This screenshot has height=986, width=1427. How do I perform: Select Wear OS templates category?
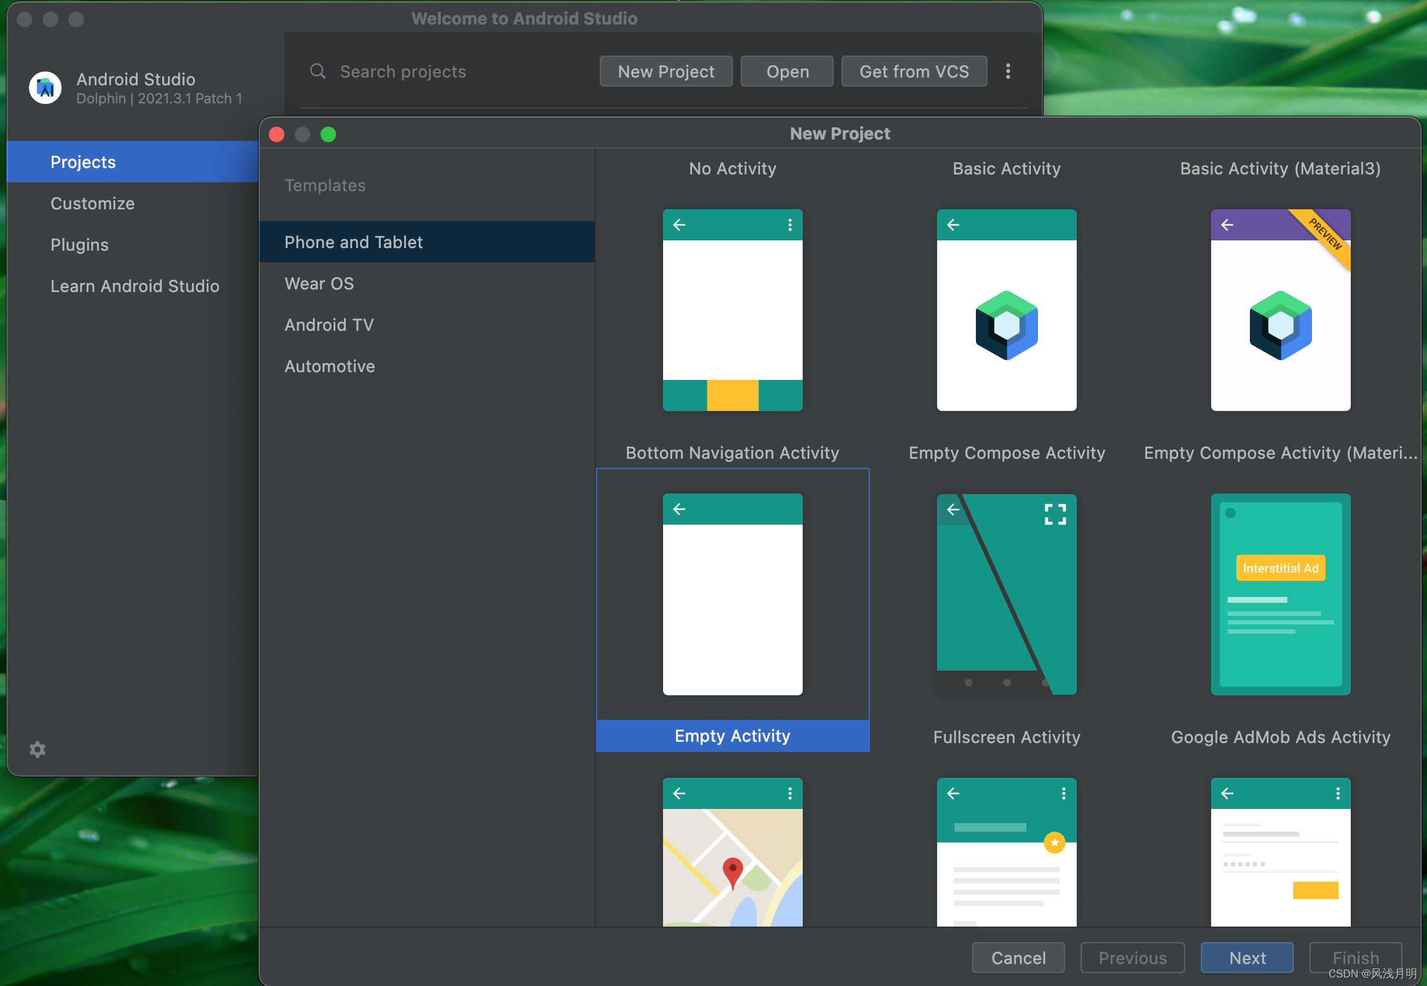pos(427,283)
